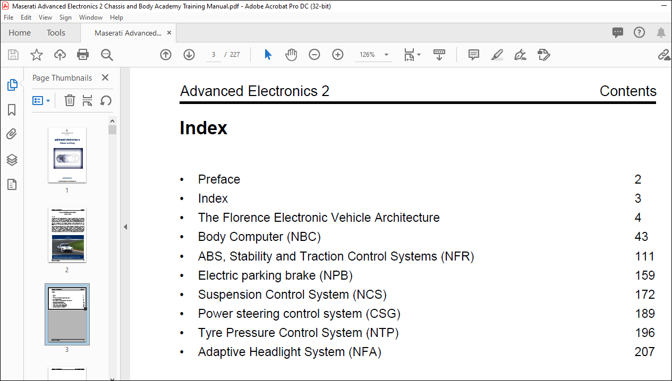Click 'Suspension Control System (NCS)' entry
This screenshot has height=381, width=672.
coord(292,295)
